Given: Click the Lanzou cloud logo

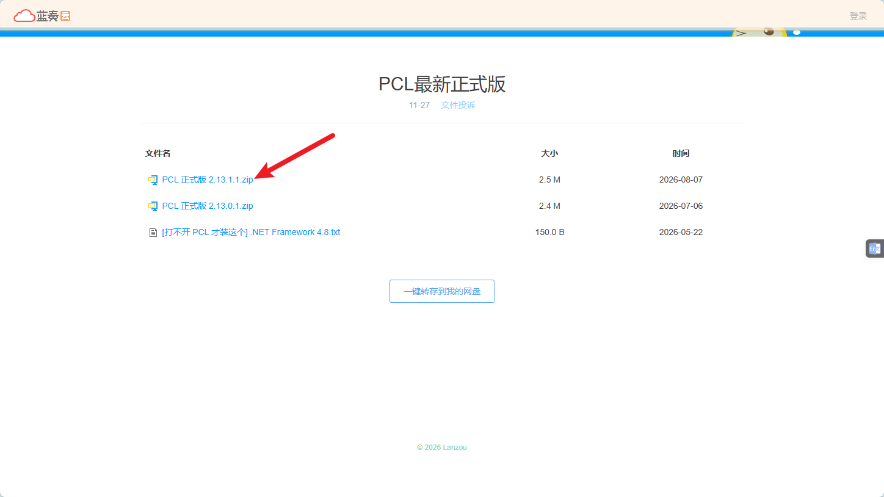Looking at the screenshot, I should [x=42, y=16].
